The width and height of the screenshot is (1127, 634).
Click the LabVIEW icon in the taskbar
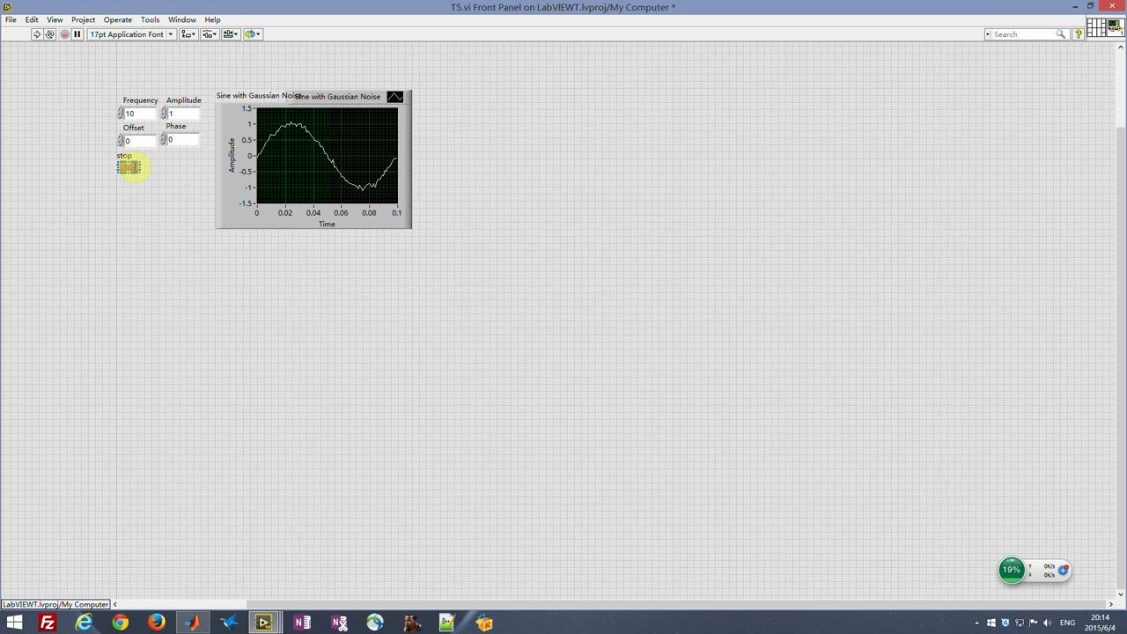coord(264,623)
